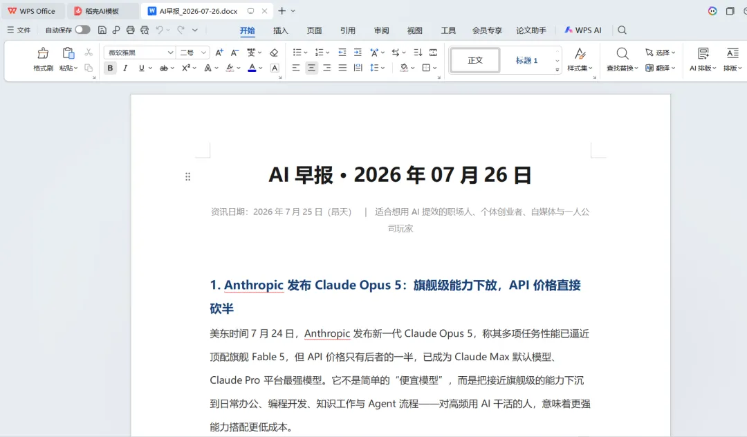The height and width of the screenshot is (437, 747).
Task: Switch to the 引用 ribbon tab
Action: (348, 30)
